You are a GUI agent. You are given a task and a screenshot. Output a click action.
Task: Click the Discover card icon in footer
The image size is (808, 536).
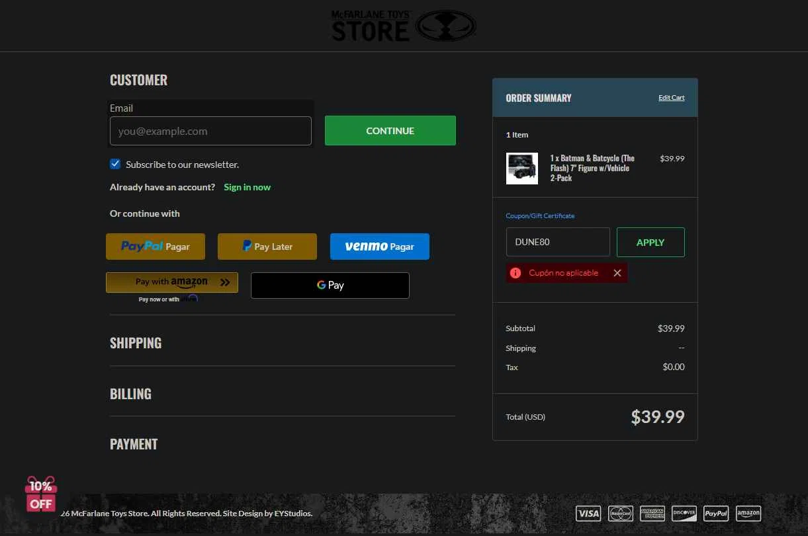(x=684, y=513)
